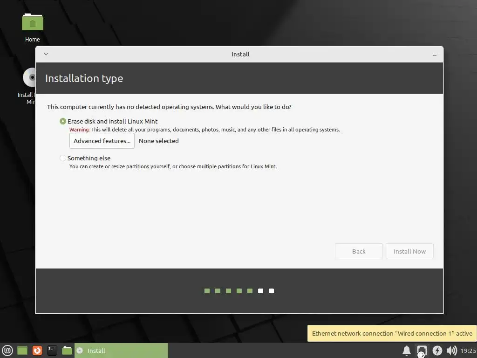Click the Show Desktop taskbar icon
This screenshot has width=477, height=358.
click(22, 351)
